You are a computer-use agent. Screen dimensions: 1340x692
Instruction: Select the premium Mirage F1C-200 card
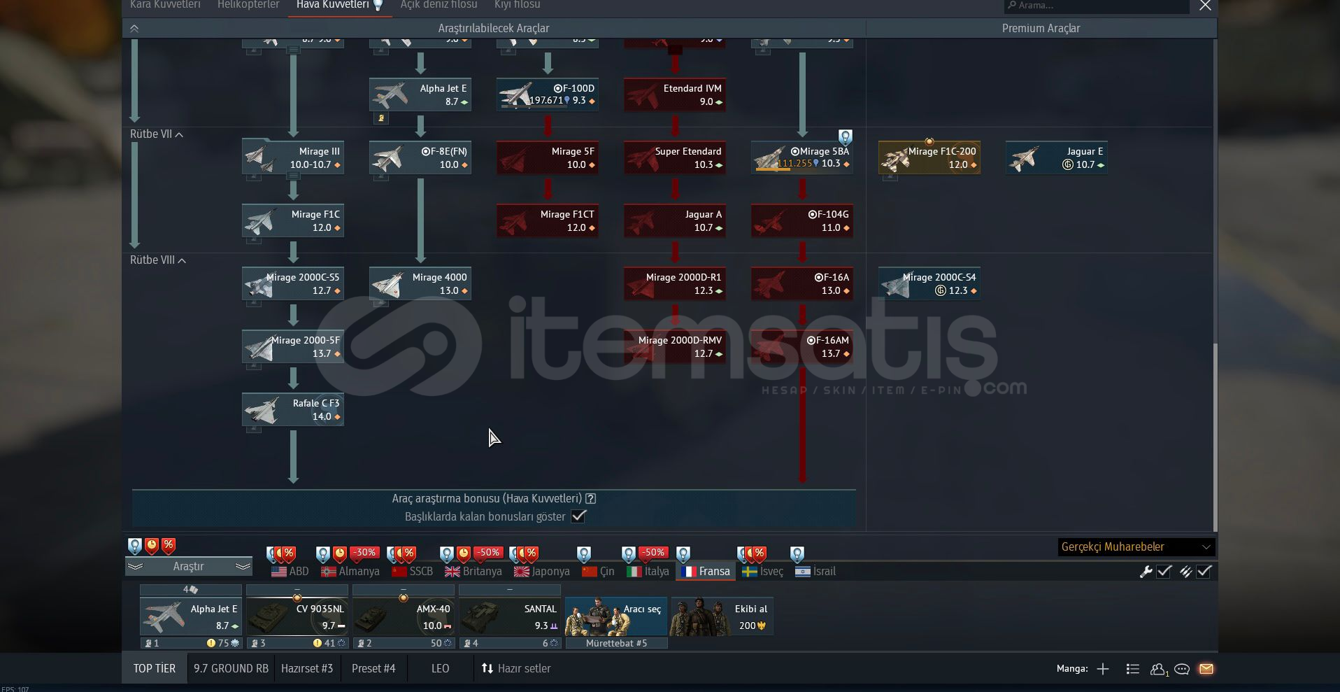coord(929,157)
